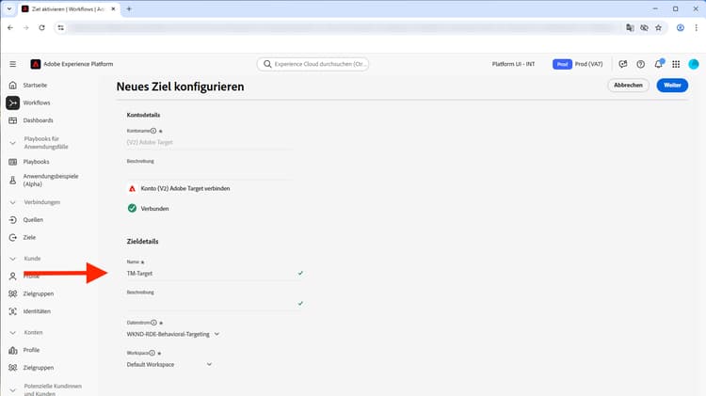Collapse the Playbooks für Anwendungsfälle section
Image resolution: width=706 pixels, height=396 pixels.
(12, 143)
